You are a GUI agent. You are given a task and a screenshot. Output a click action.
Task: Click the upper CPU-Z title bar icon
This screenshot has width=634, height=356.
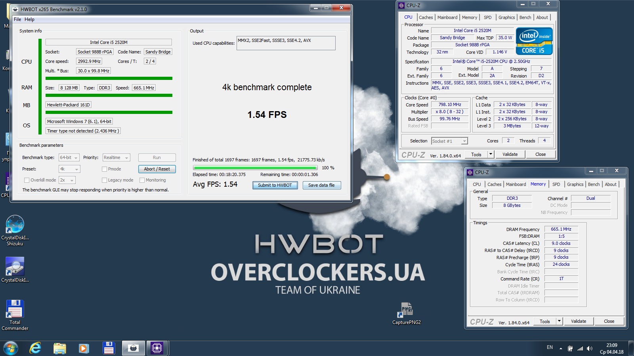[x=401, y=5]
